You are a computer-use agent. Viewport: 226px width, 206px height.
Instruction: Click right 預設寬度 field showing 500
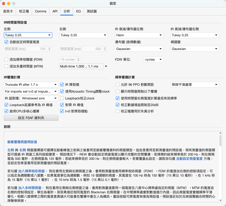click(x=92, y=49)
